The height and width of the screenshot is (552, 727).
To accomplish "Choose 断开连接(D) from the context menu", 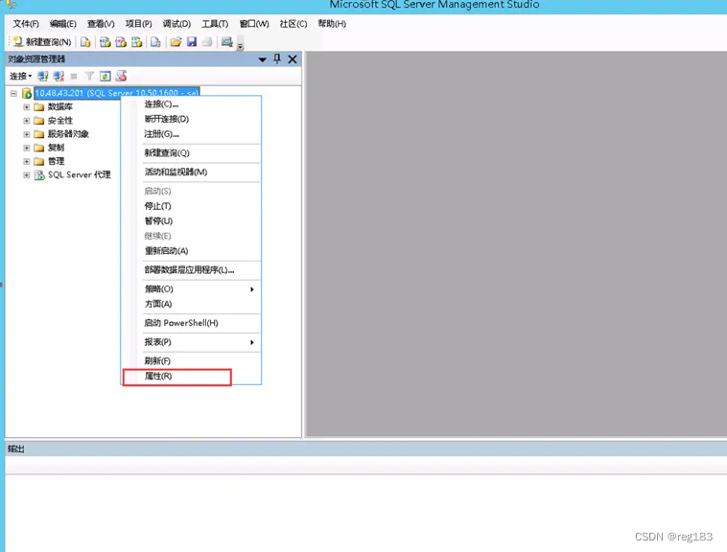I will 191,119.
